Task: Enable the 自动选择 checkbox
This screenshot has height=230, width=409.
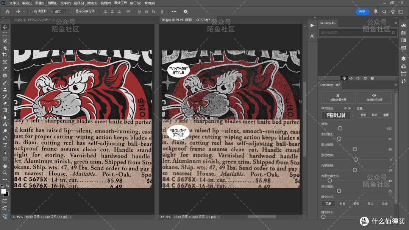Action: click(x=31, y=11)
